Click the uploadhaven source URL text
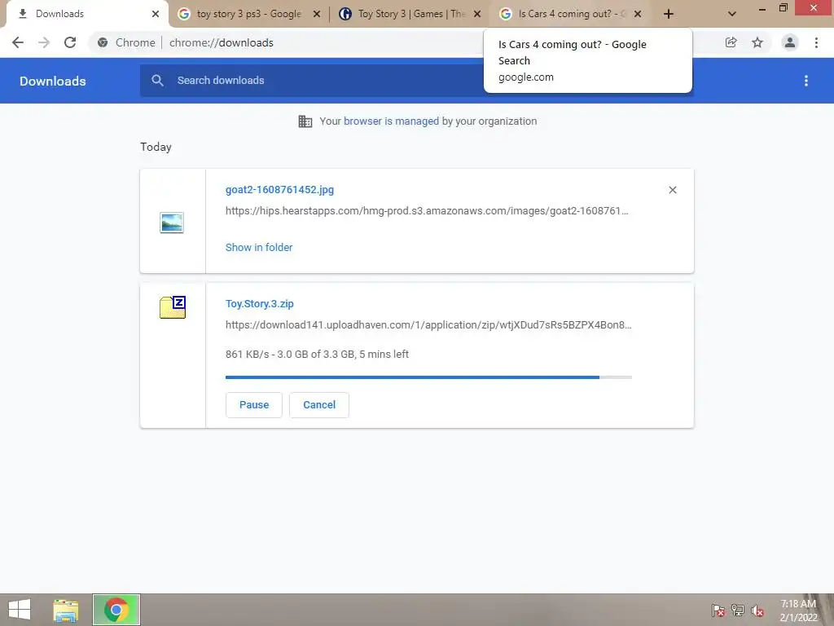 coord(428,324)
